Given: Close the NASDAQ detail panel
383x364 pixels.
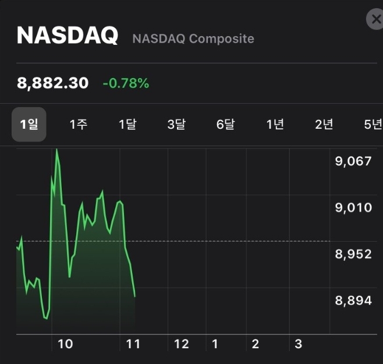Looking at the screenshot, I should [375, 19].
